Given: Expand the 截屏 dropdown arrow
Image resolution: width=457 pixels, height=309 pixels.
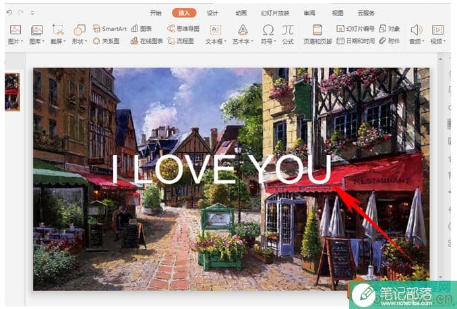Looking at the screenshot, I should tap(65, 41).
